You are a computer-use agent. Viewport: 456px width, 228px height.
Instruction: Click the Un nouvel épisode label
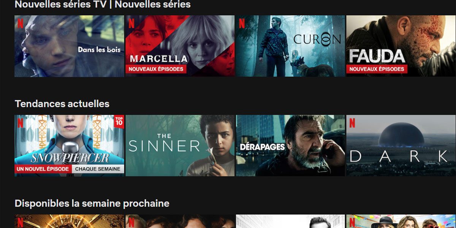pyautogui.click(x=43, y=169)
